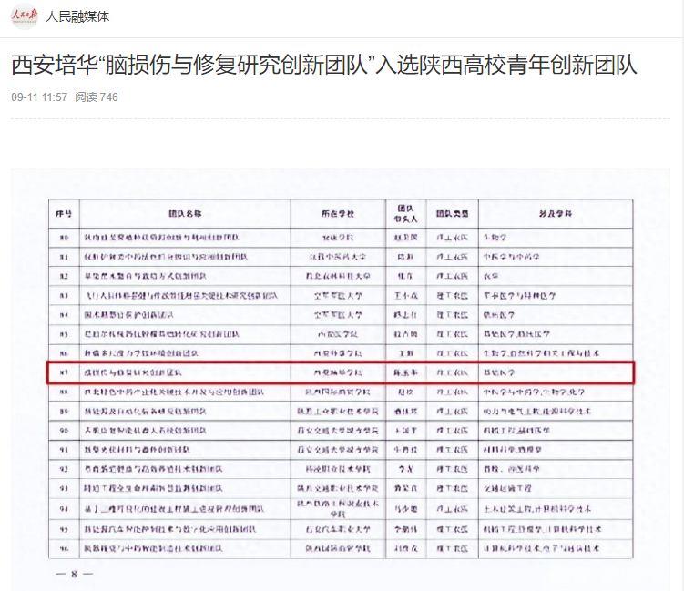This screenshot has height=591, width=684.
Task: Click the school cell in row 83
Action: pos(337,295)
